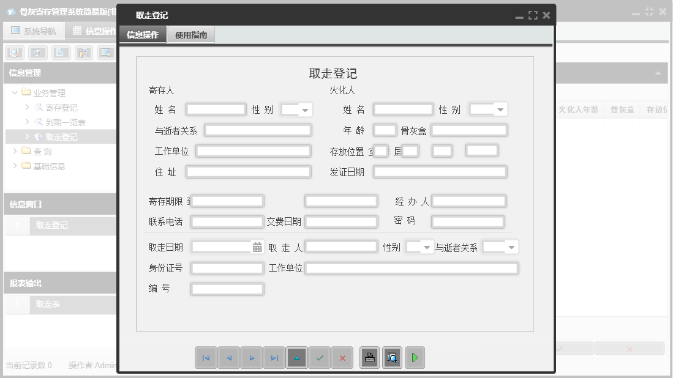673x378 pixels.
Task: Open print preview
Action: click(392, 357)
